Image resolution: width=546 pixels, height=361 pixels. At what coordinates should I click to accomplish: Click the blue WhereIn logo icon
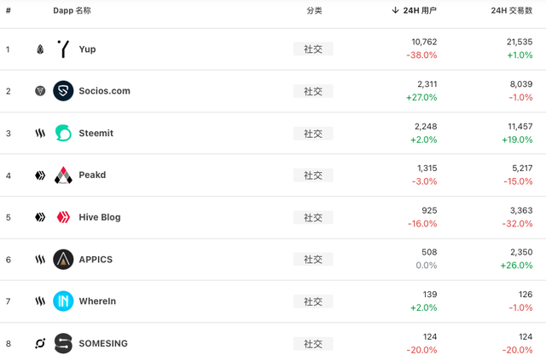[63, 301]
